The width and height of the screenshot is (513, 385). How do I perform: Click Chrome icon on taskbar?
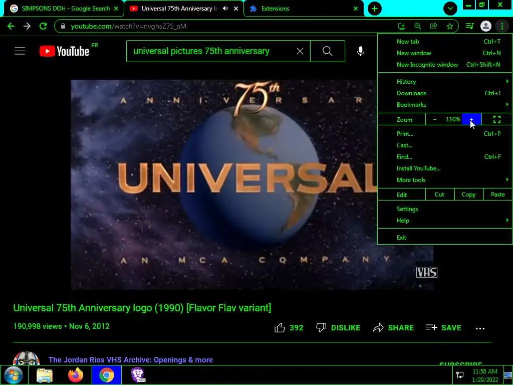click(x=107, y=375)
